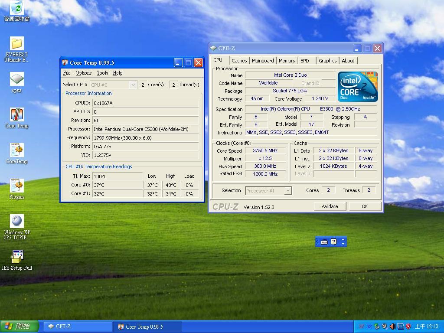
Task: Click the VID value 1.2375v
Action: [146, 155]
